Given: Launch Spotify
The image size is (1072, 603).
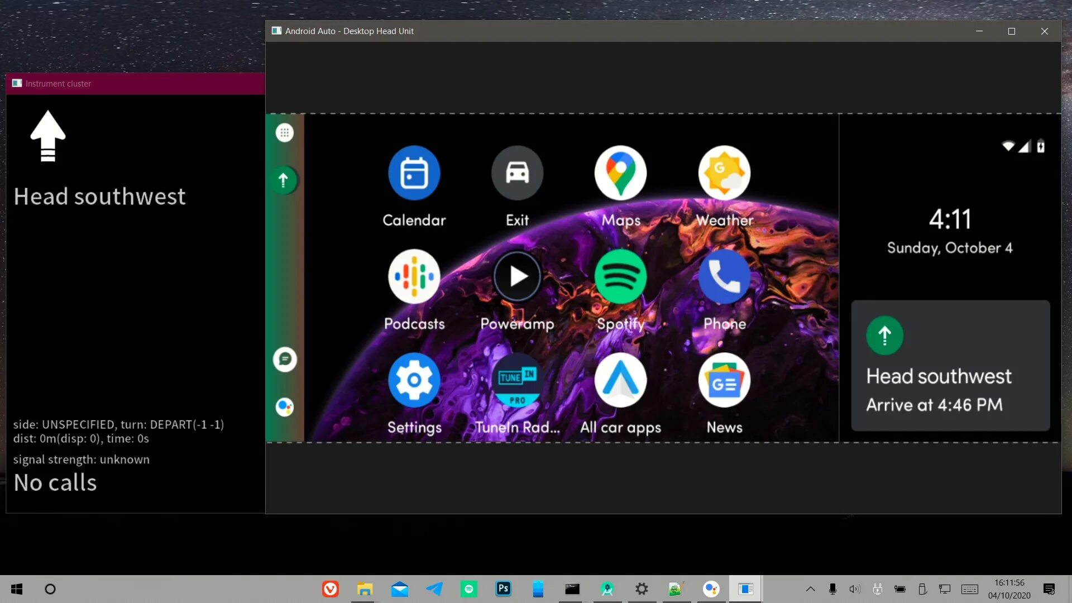Looking at the screenshot, I should click(620, 276).
